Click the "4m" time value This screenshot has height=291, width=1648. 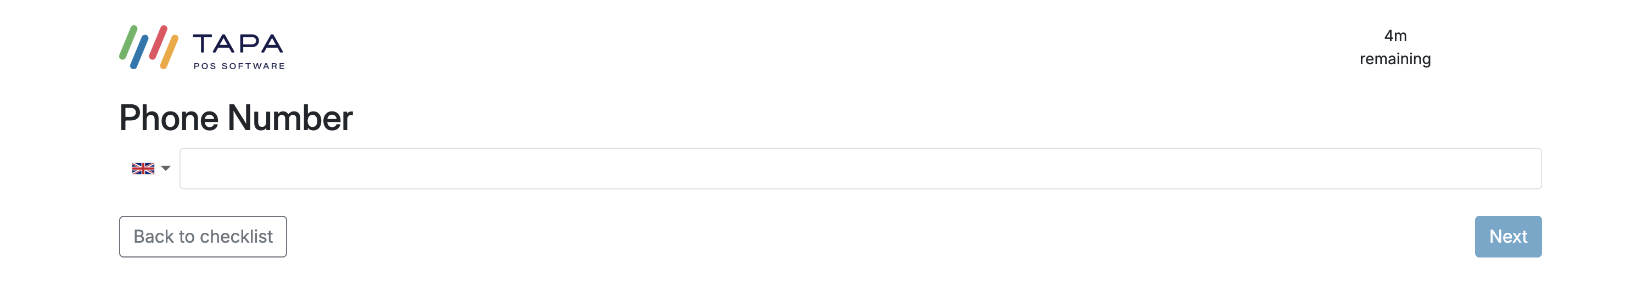1395,36
